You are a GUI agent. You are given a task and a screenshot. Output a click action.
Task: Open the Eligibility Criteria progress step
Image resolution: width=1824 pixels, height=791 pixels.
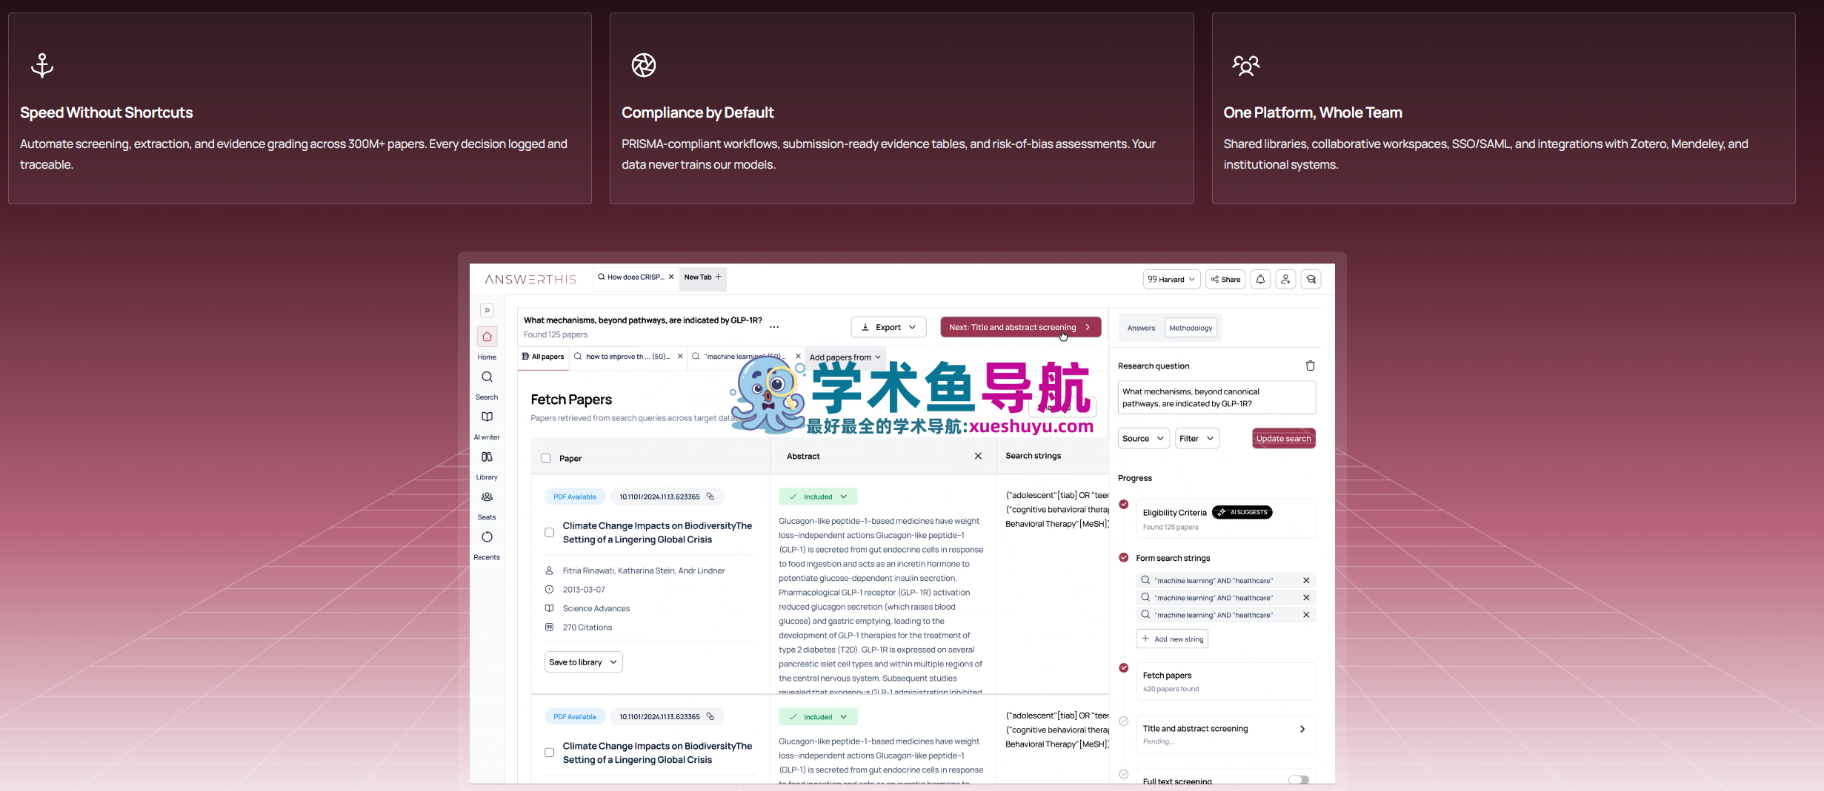coord(1225,519)
